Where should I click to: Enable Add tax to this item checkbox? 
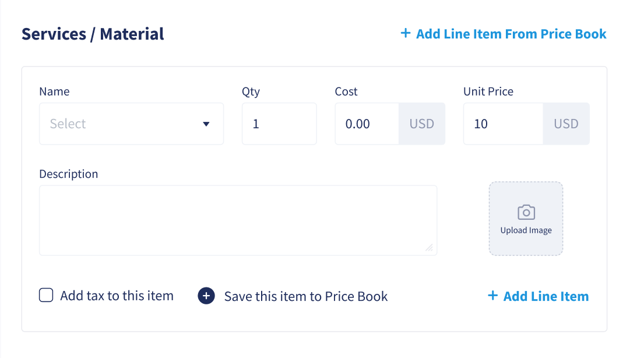tap(46, 295)
